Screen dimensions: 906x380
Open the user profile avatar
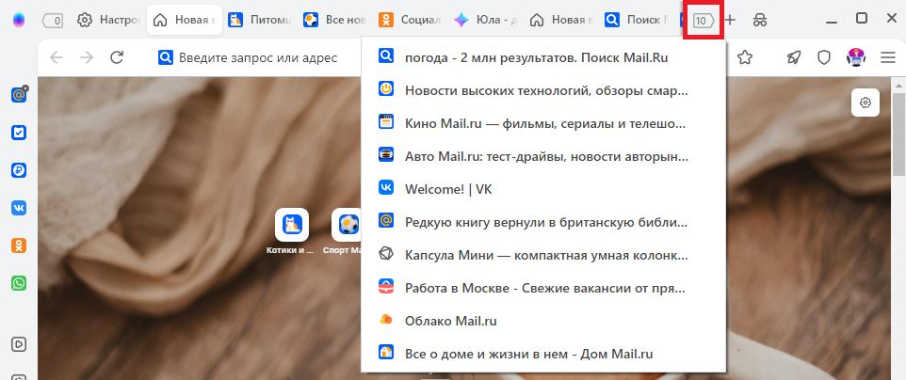pos(856,57)
